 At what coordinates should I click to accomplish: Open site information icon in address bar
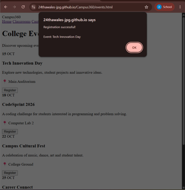[x=33, y=7]
